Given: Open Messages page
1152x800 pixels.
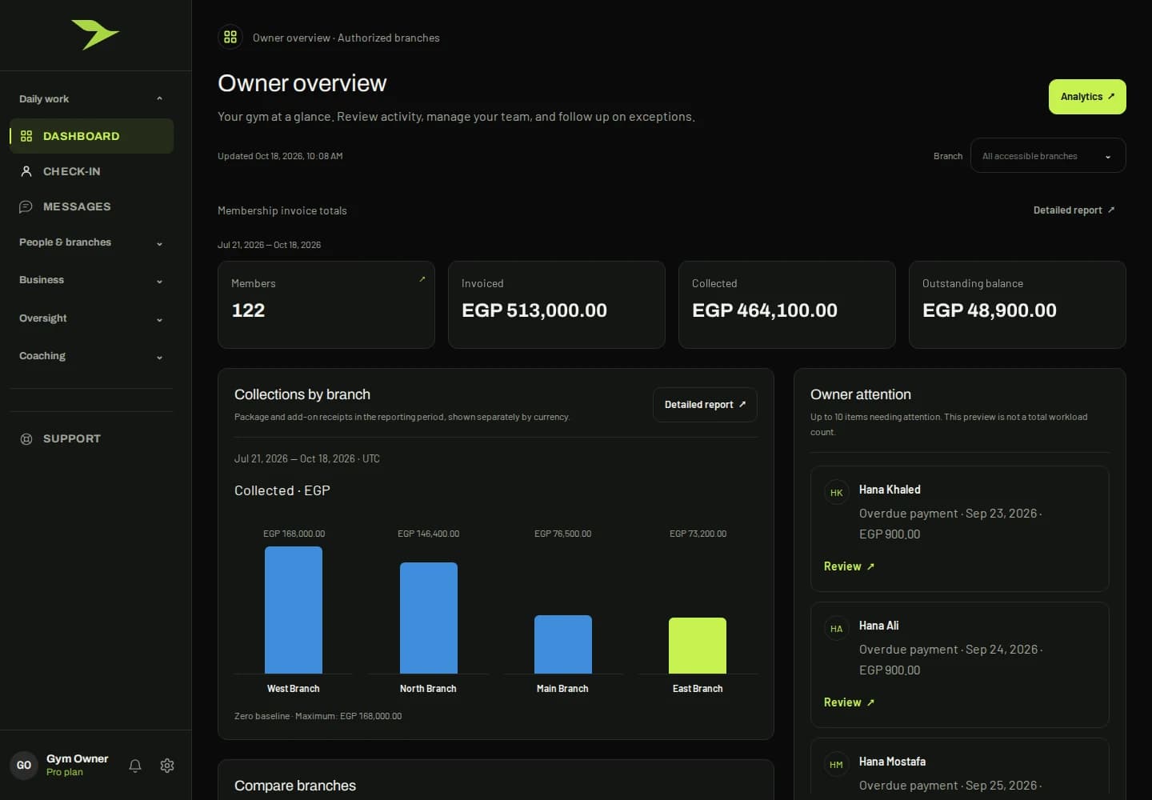Looking at the screenshot, I should tap(91, 206).
